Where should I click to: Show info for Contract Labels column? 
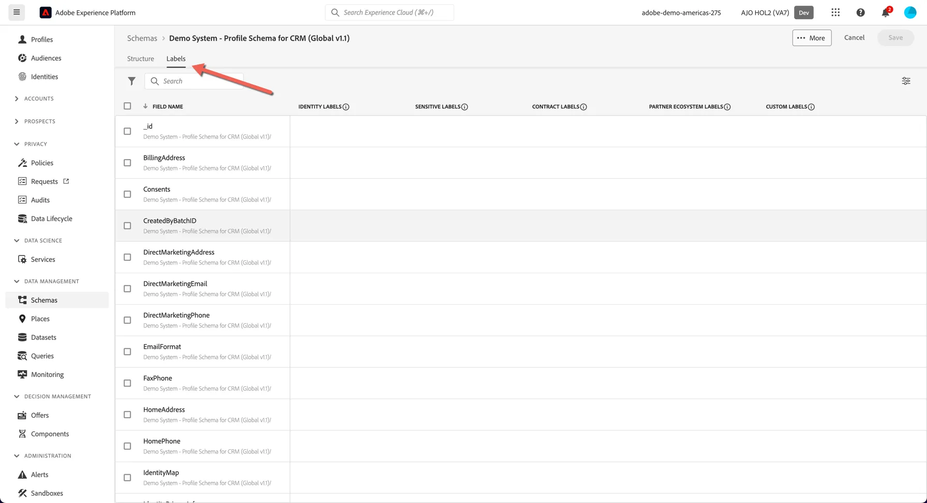click(x=584, y=107)
